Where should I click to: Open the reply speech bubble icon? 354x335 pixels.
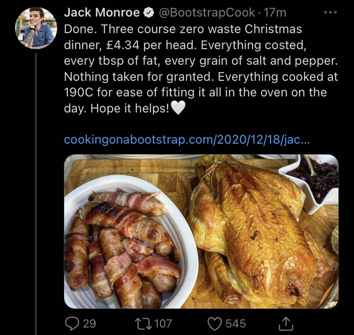click(72, 324)
